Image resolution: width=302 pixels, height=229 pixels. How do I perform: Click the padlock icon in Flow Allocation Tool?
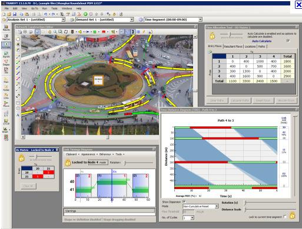point(213,36)
